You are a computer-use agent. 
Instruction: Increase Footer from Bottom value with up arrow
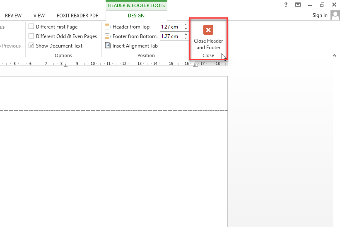point(186,34)
